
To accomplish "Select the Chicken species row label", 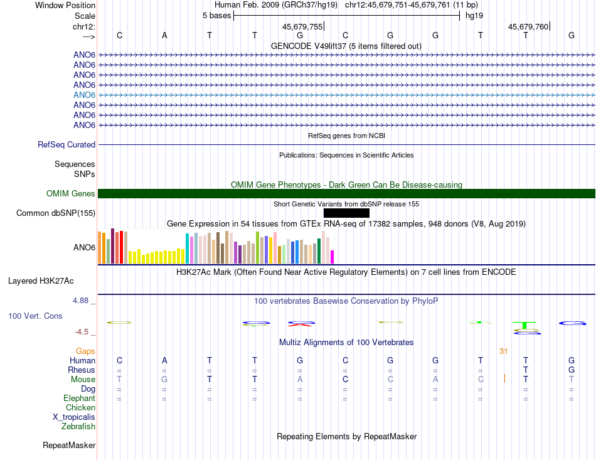I will click(x=80, y=407).
